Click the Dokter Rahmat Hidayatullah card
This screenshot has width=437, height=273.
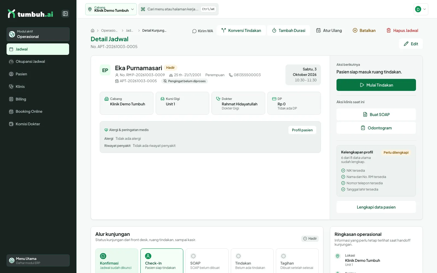click(238, 103)
